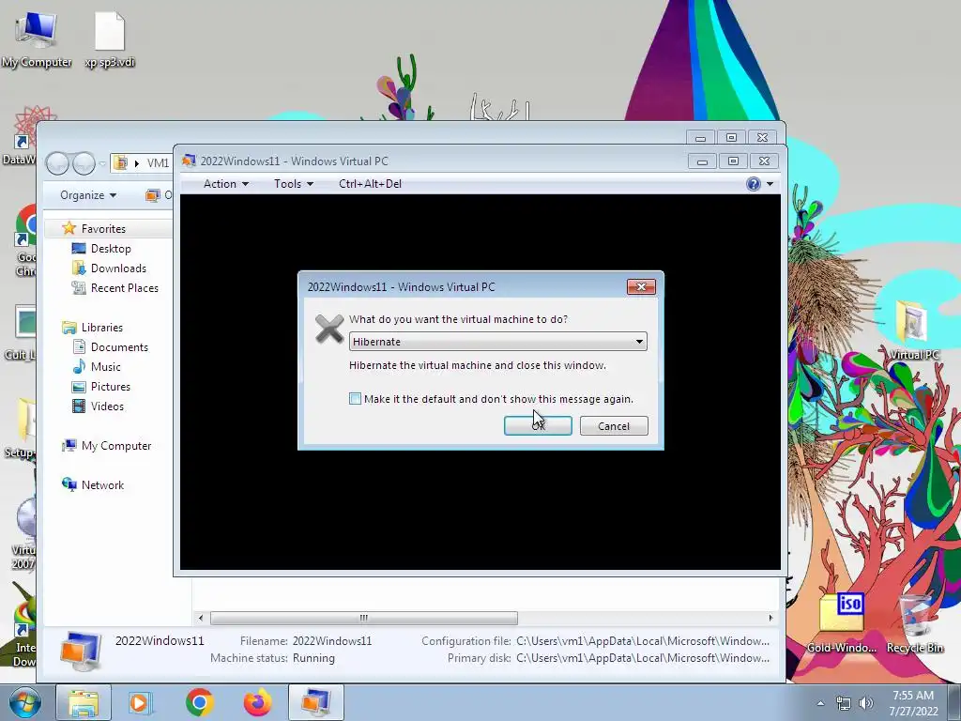This screenshot has width=961, height=721.
Task: Select My Computer in Explorer sidebar
Action: [x=115, y=446]
